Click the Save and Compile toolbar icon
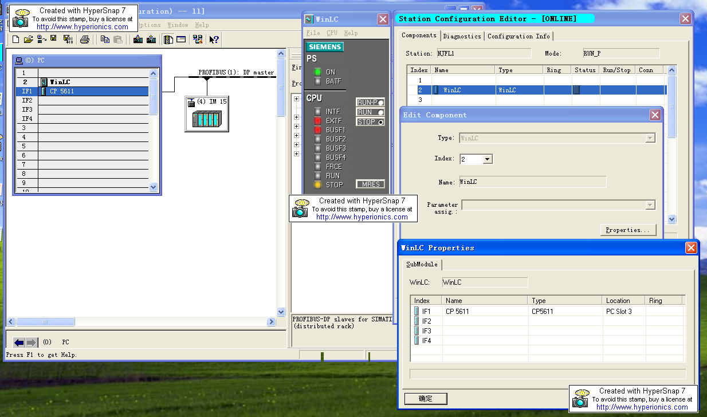Screen dimensions: 707x417 (x=68, y=40)
